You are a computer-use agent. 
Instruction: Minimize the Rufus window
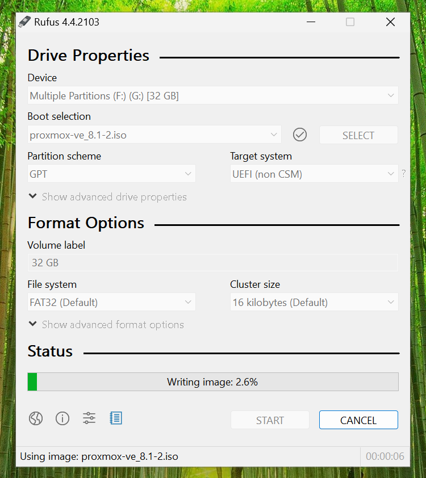click(311, 22)
